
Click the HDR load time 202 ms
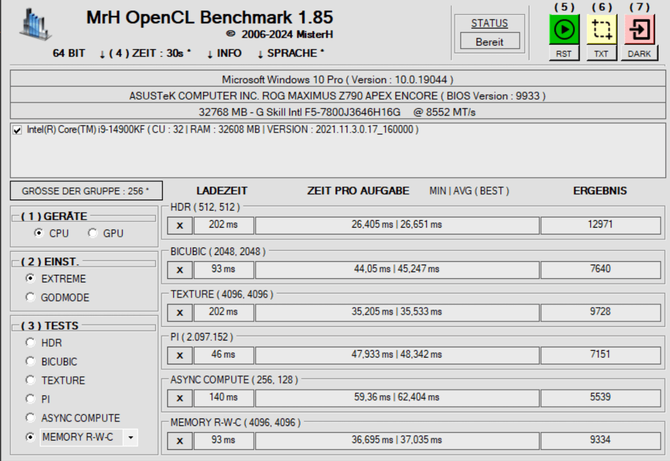224,225
